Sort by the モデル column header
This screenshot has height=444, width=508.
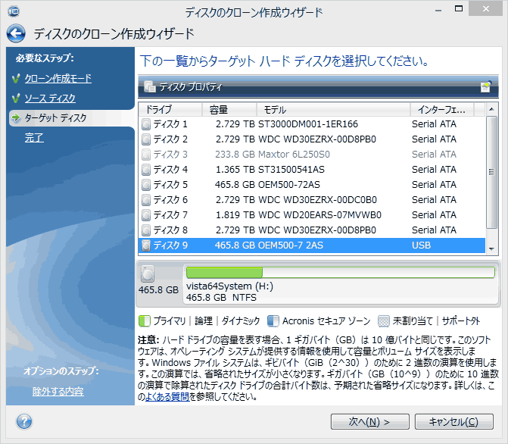pos(333,110)
